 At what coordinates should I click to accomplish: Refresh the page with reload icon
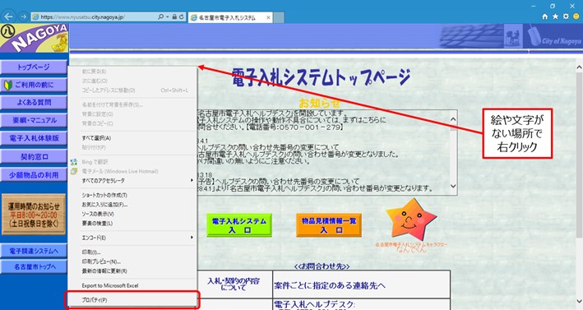click(x=182, y=16)
